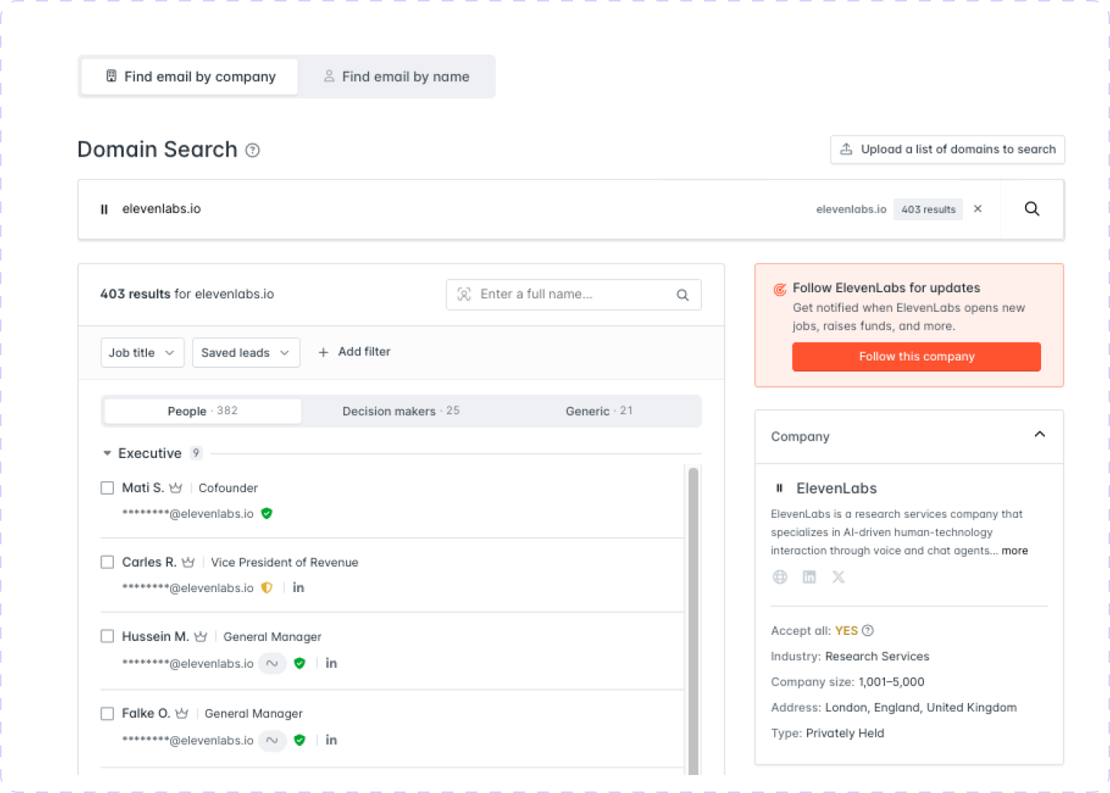
Task: Open ElevenLabs LinkedIn company icon
Action: [809, 576]
